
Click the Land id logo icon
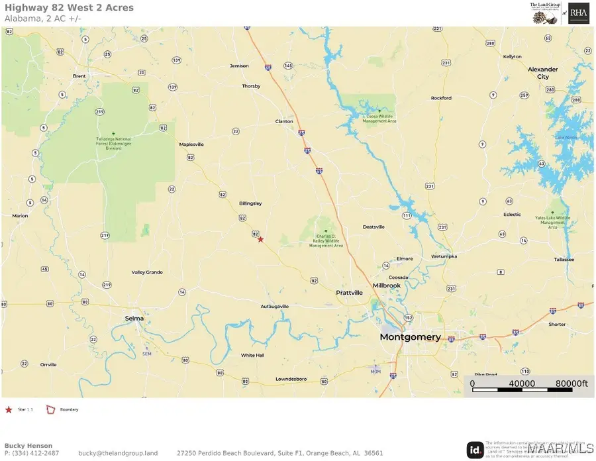point(475,450)
